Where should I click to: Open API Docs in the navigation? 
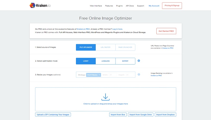(x=130, y=6)
